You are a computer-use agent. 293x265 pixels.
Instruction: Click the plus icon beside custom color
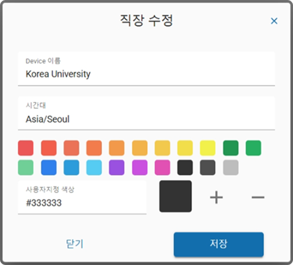pyautogui.click(x=217, y=197)
